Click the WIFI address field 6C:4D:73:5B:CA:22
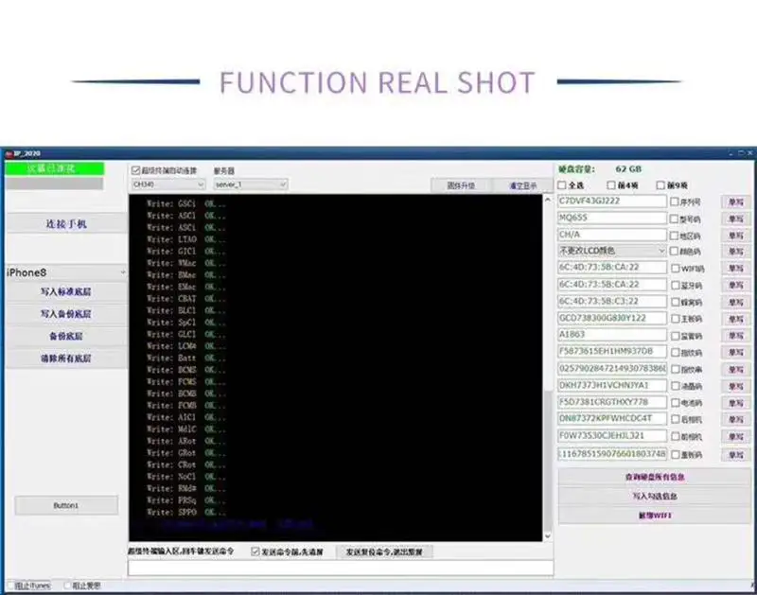757x595 pixels. click(612, 268)
